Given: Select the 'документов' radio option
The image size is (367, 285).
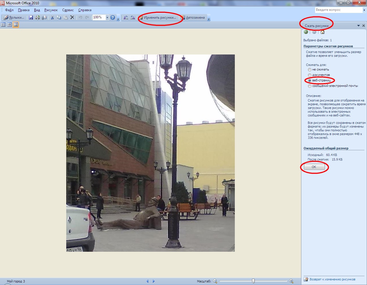Looking at the screenshot, I should (x=310, y=75).
